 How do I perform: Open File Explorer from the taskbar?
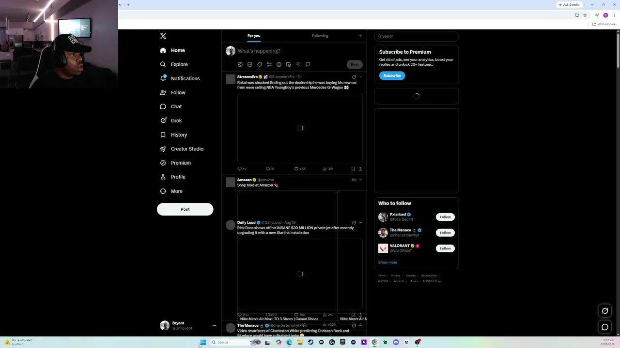tap(300, 342)
